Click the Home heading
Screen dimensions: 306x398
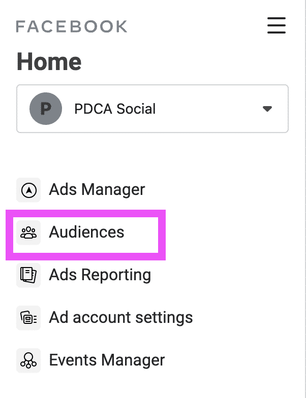click(49, 62)
